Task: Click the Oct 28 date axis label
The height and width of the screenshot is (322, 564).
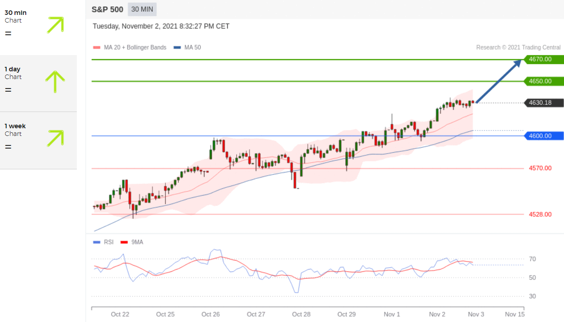Action: [x=301, y=314]
